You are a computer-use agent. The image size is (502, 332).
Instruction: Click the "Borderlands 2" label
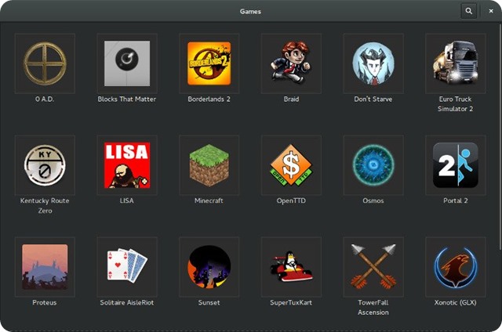point(209,99)
